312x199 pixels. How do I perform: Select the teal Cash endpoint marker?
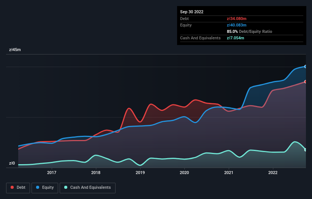click(x=306, y=150)
